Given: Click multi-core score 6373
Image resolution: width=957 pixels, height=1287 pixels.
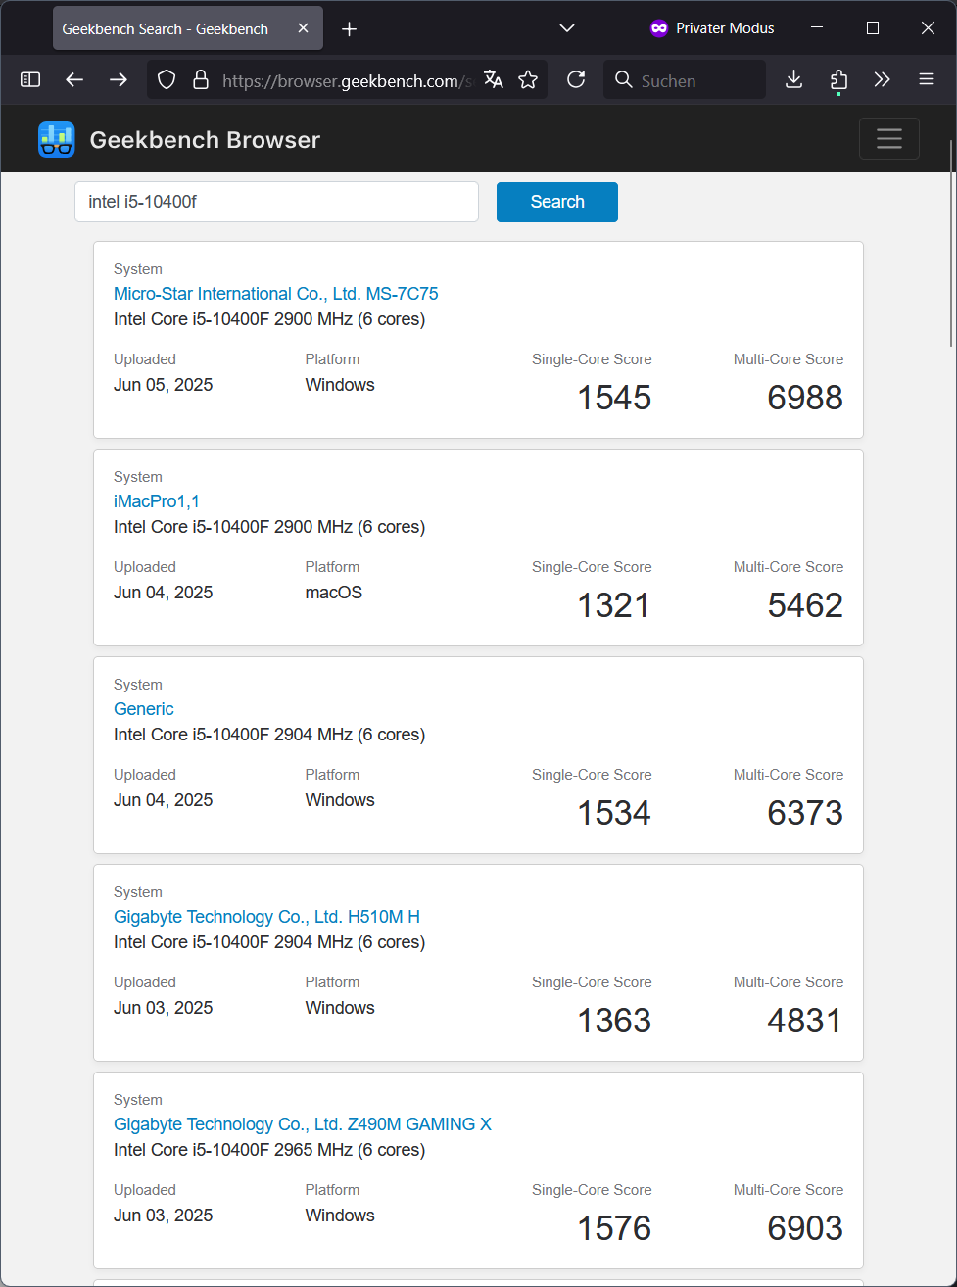Looking at the screenshot, I should tap(805, 813).
